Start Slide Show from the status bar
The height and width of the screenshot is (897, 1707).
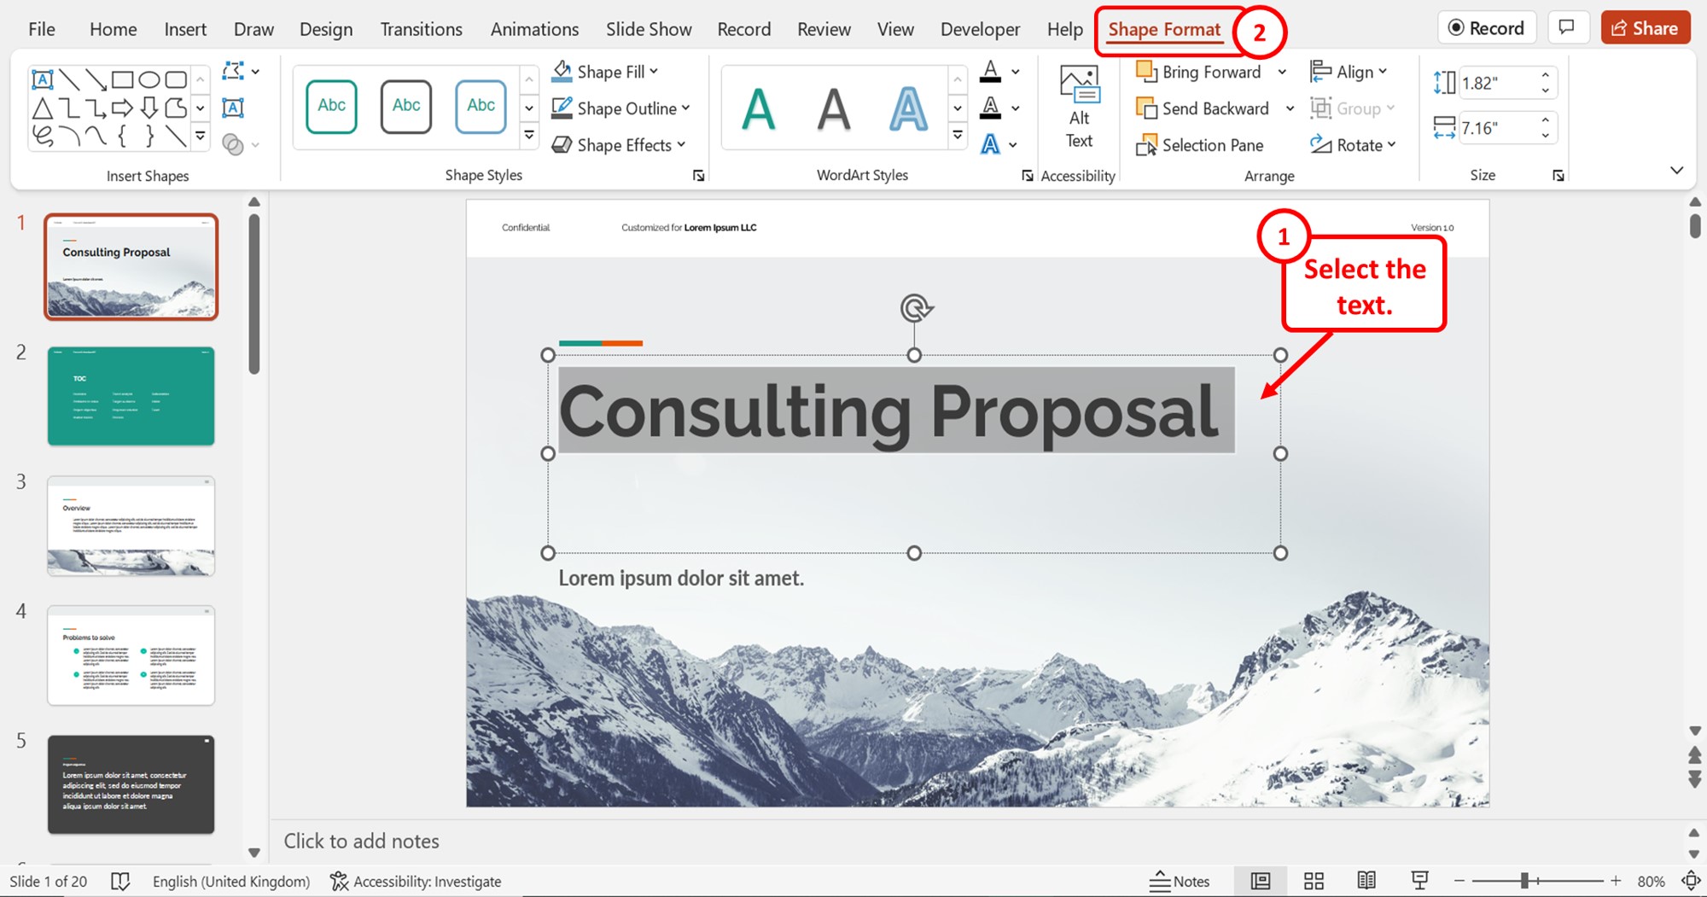(x=1419, y=881)
